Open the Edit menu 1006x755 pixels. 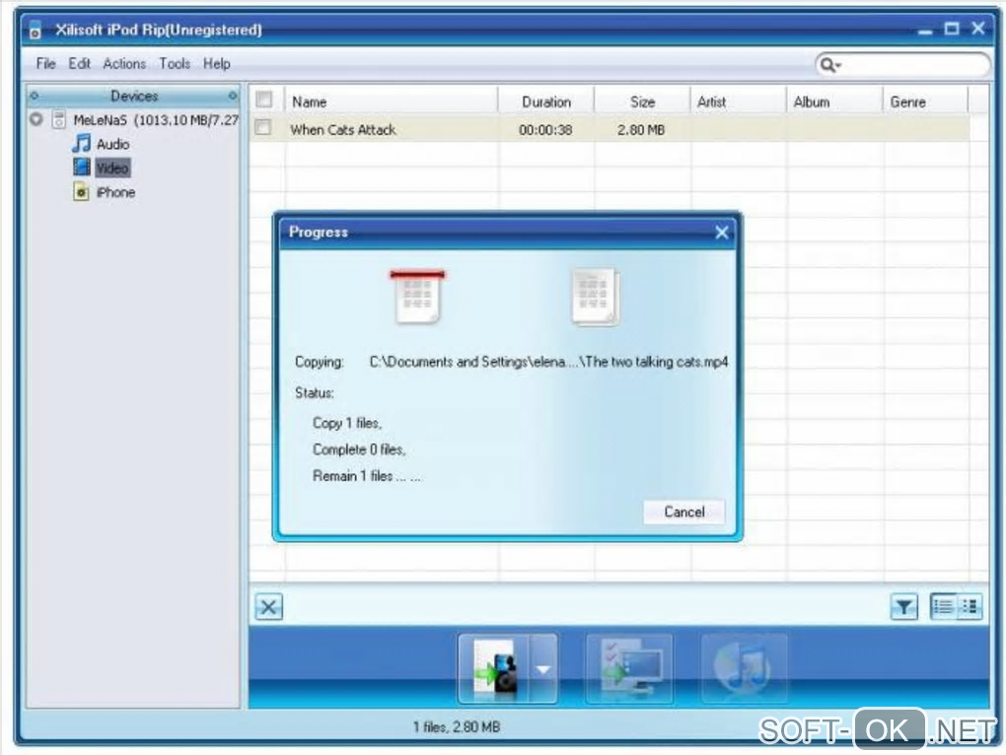tap(80, 63)
